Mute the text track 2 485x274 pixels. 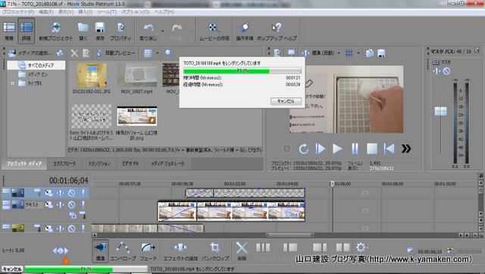click(x=71, y=204)
